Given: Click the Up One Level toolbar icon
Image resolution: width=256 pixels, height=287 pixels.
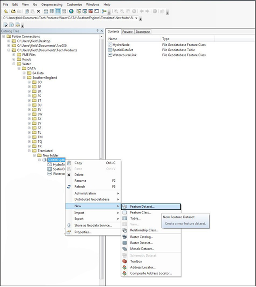Looking at the screenshot, I should (x=6, y=11).
